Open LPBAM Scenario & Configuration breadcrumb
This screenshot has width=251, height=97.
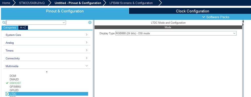(131, 3)
